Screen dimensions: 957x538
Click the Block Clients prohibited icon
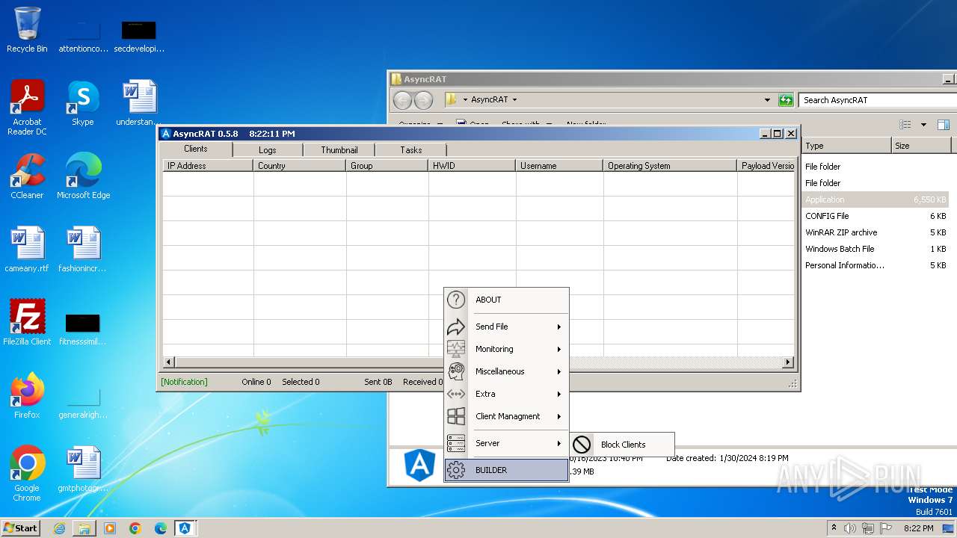[x=582, y=444]
